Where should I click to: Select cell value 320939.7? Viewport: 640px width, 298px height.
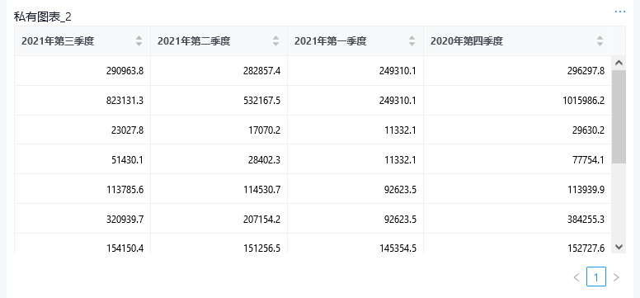click(x=125, y=219)
